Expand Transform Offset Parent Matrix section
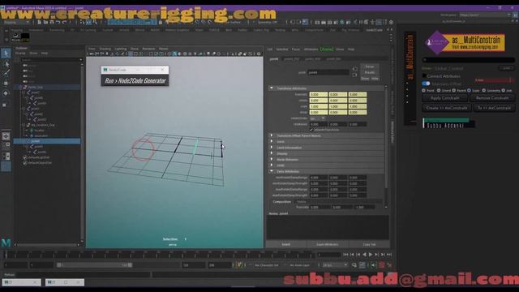519x292 pixels. click(x=272, y=135)
